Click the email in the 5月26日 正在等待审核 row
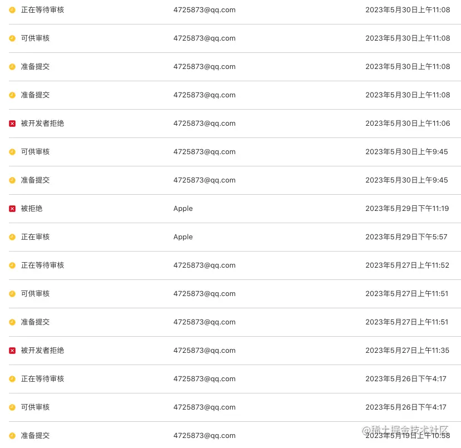This screenshot has height=448, width=461. [x=204, y=378]
